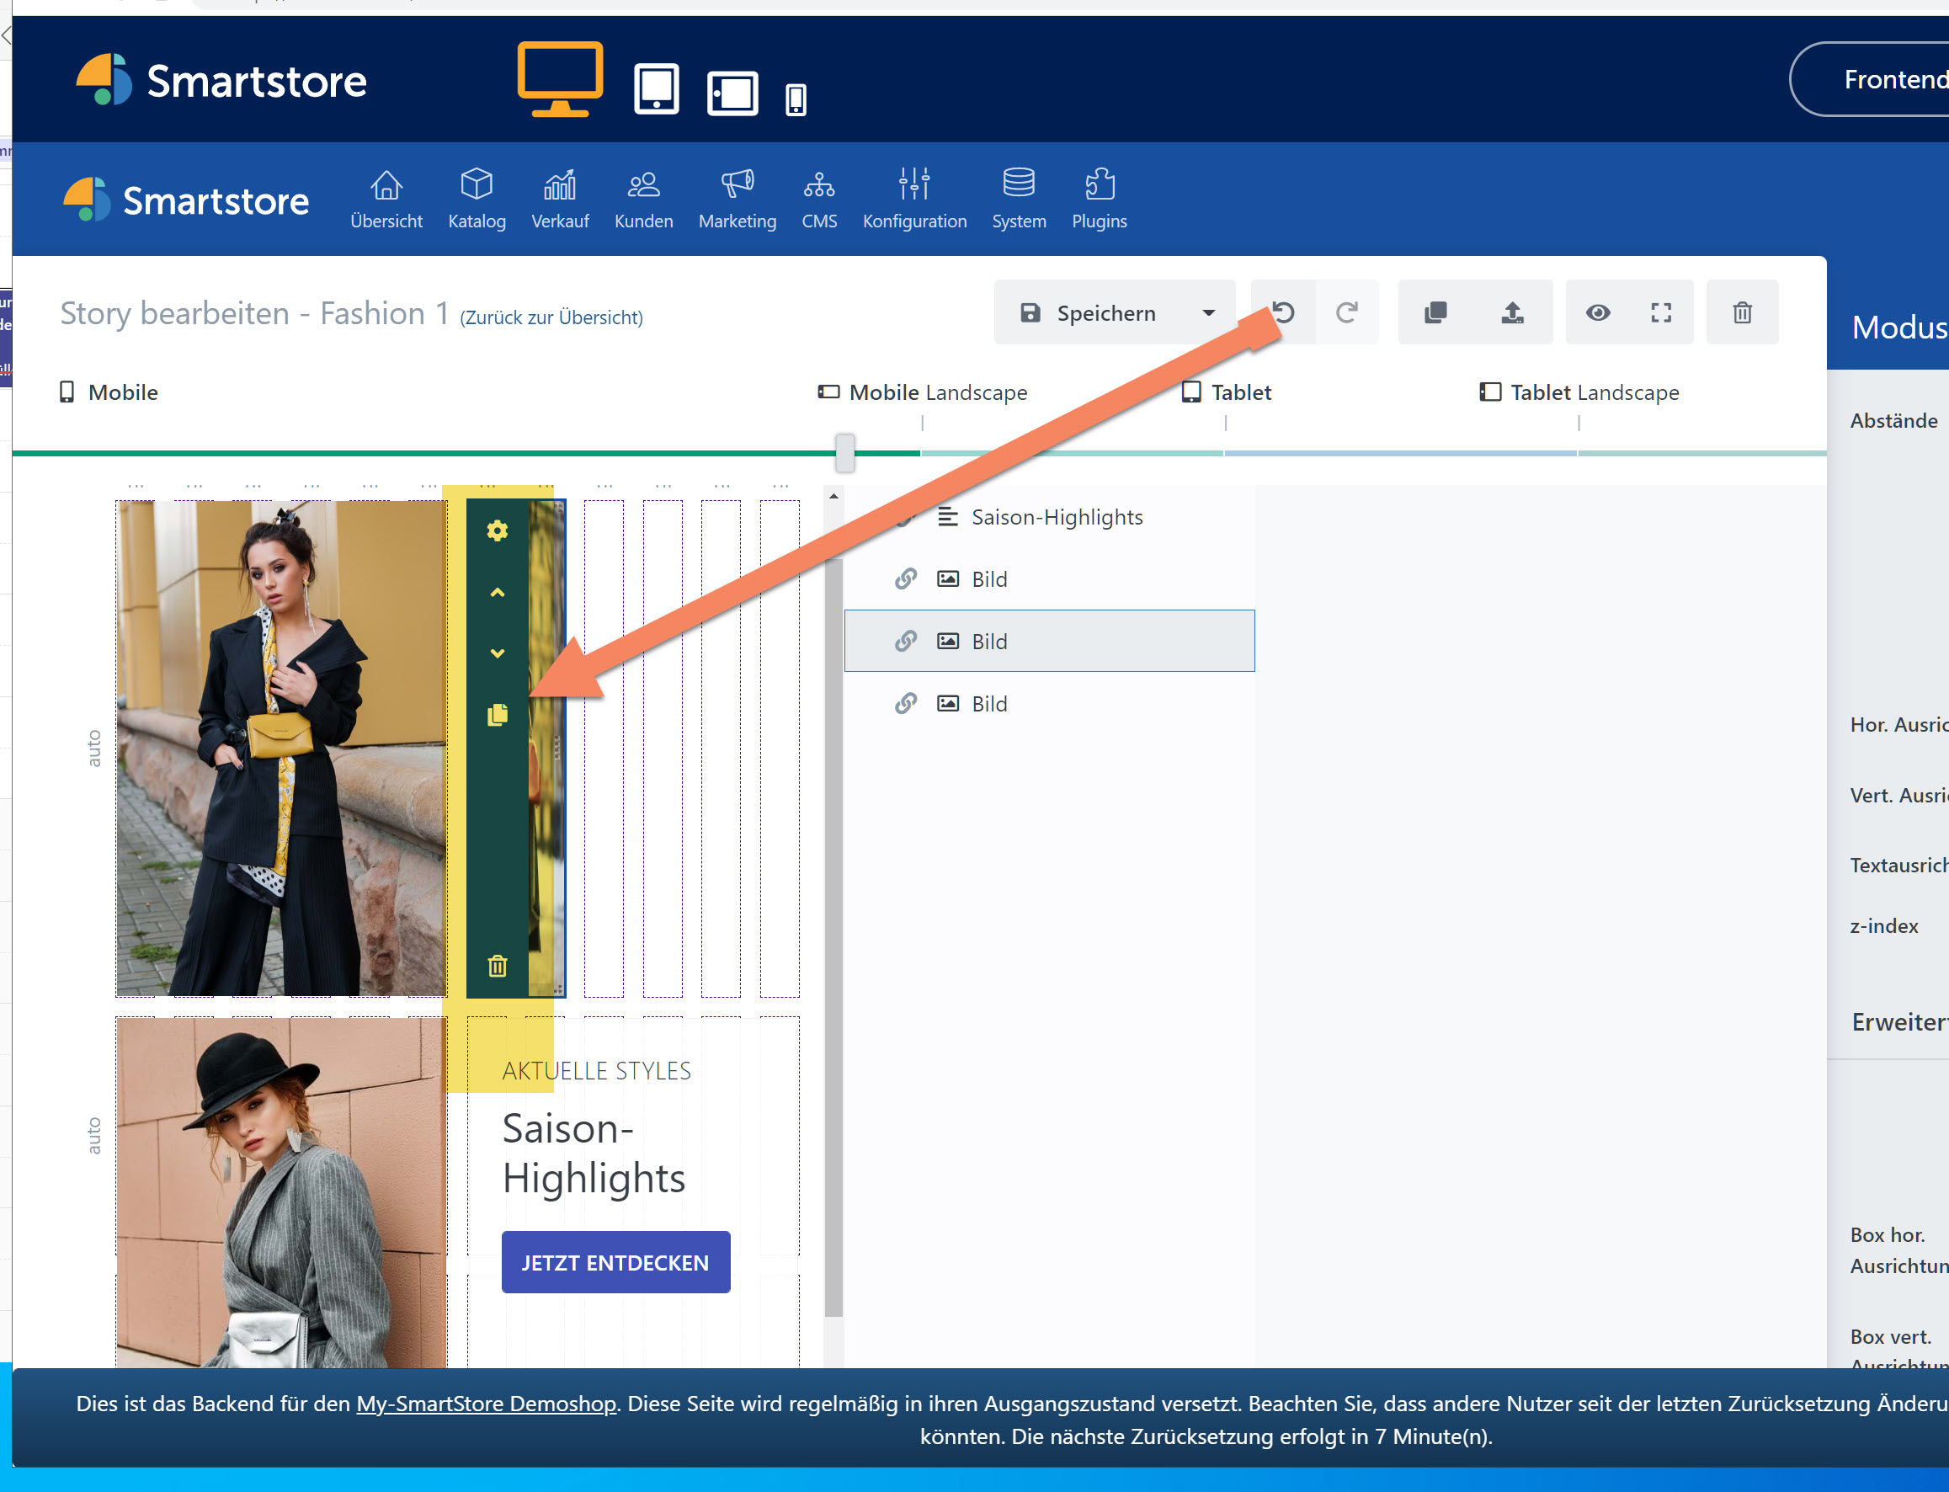Redo the last change
This screenshot has height=1492, width=1949.
pos(1347,312)
